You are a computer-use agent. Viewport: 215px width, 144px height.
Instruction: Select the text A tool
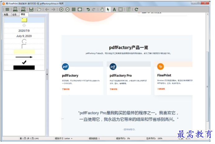114,9
